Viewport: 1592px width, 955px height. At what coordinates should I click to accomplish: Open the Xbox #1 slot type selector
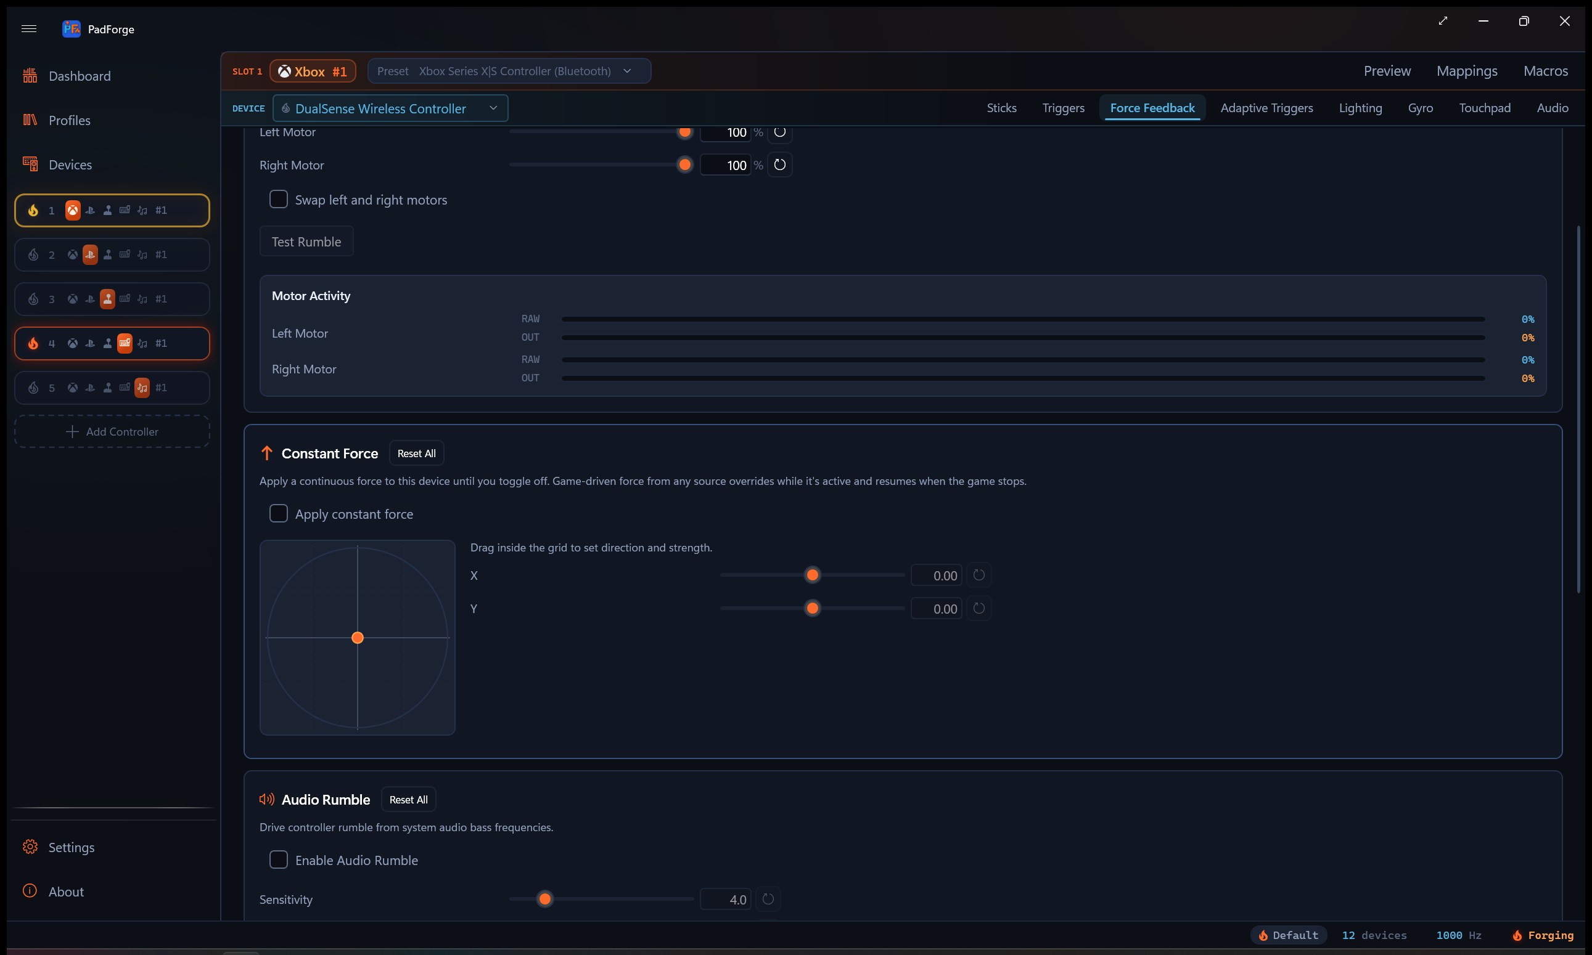(313, 71)
